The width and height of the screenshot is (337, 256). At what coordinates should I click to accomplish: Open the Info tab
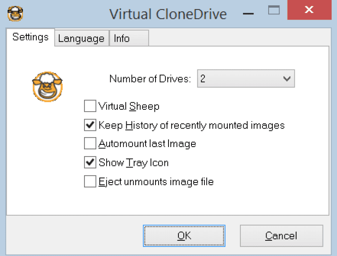(122, 39)
